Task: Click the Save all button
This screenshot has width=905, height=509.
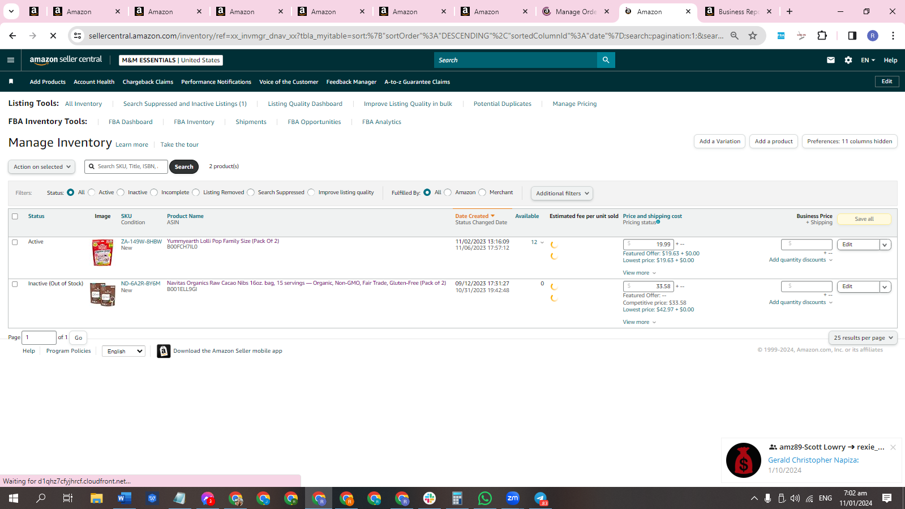Action: [x=864, y=219]
